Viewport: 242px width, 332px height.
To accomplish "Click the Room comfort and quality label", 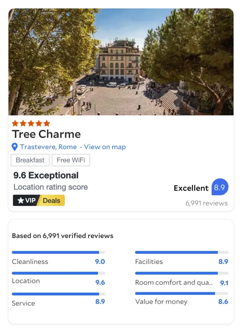I will (x=174, y=282).
